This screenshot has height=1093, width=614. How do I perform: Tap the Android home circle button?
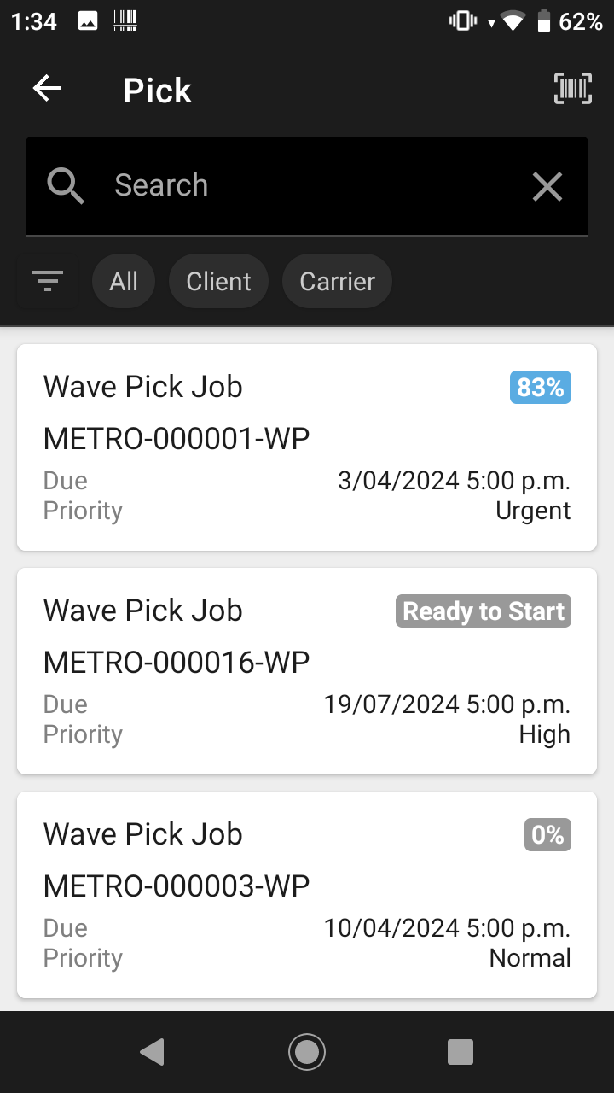coord(307,1052)
